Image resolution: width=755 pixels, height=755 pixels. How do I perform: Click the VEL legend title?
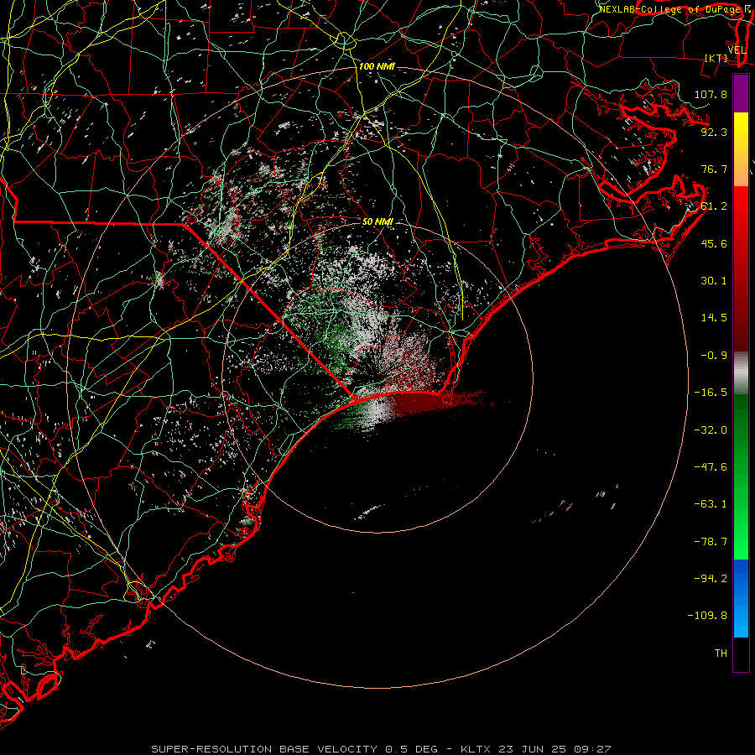(737, 50)
